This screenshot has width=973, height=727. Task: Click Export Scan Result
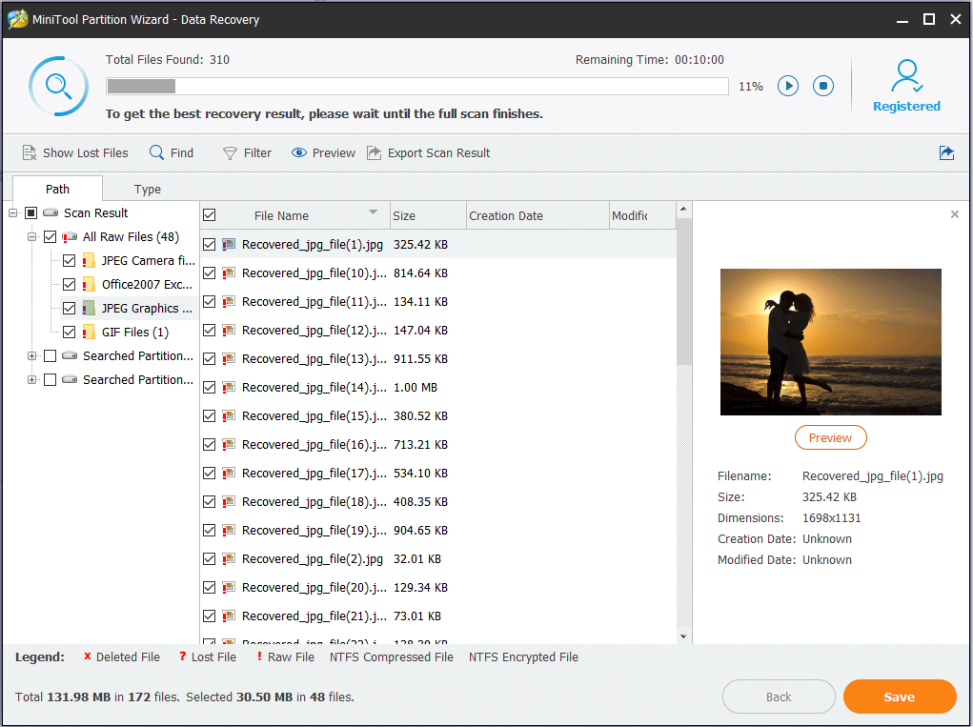[428, 152]
